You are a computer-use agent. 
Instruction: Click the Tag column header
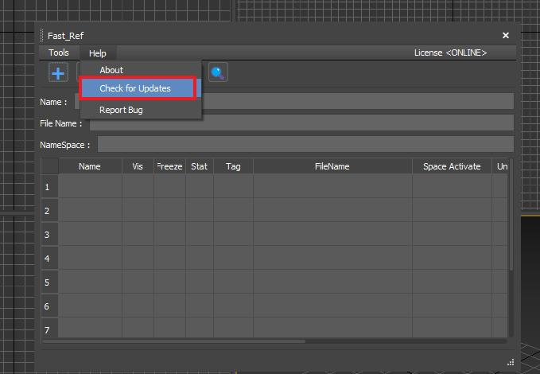(233, 166)
